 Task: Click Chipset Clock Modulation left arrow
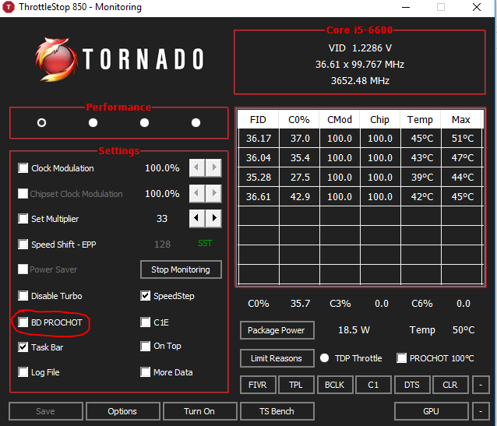(x=197, y=193)
